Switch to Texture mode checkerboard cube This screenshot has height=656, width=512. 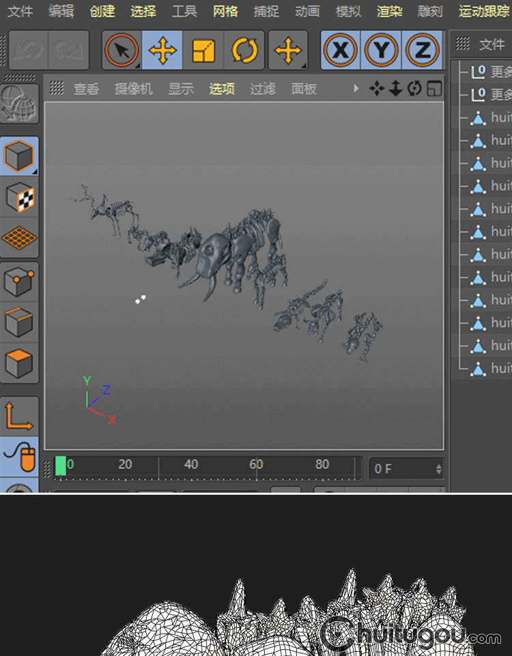tap(19, 198)
